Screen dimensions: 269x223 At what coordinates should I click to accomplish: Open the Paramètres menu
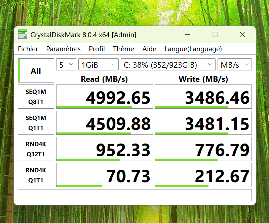pos(63,49)
